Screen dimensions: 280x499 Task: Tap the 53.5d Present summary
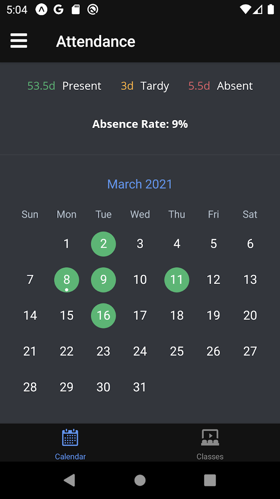pyautogui.click(x=64, y=86)
